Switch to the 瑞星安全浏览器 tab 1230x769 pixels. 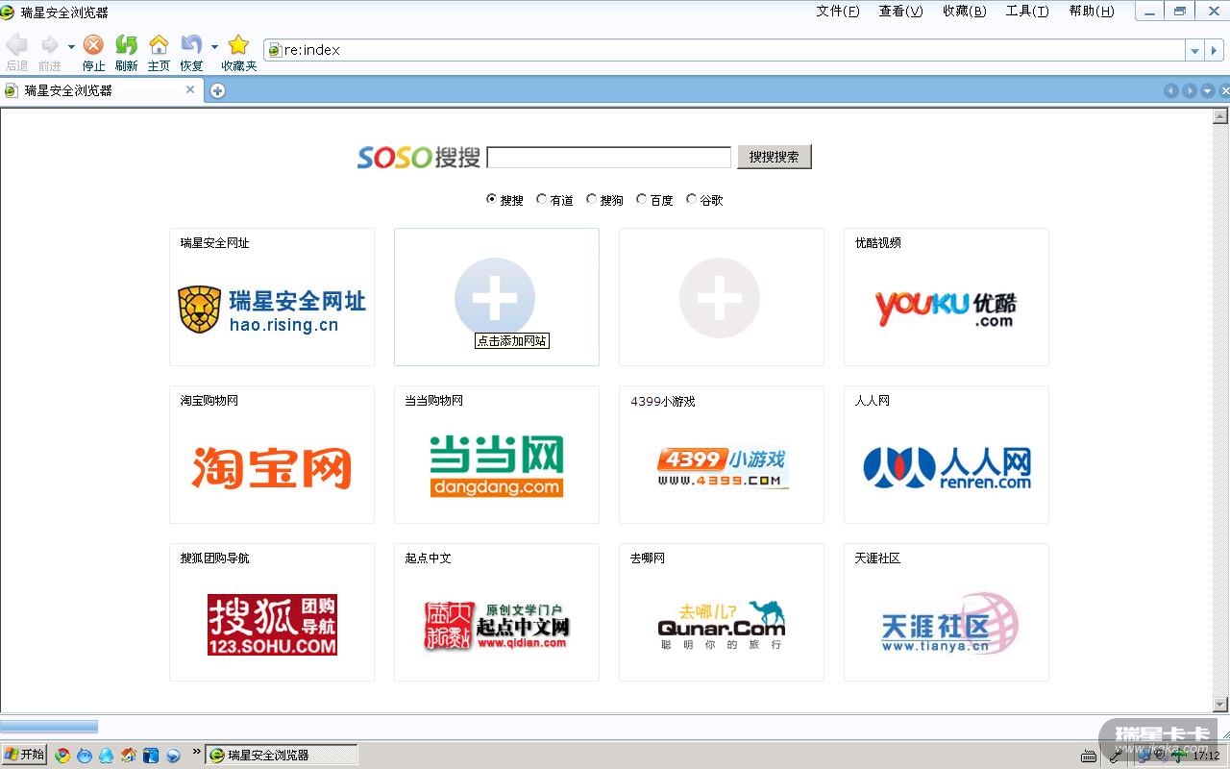coord(101,90)
